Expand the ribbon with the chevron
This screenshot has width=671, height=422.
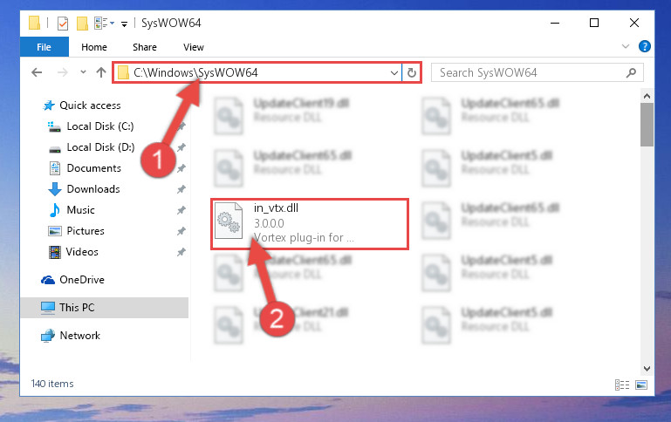point(626,46)
